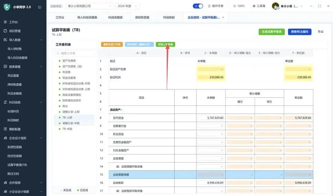Image resolution: width=333 pixels, height=196 pixels.
Task: Open the 工具箱 gear icon
Action: [x=254, y=6]
